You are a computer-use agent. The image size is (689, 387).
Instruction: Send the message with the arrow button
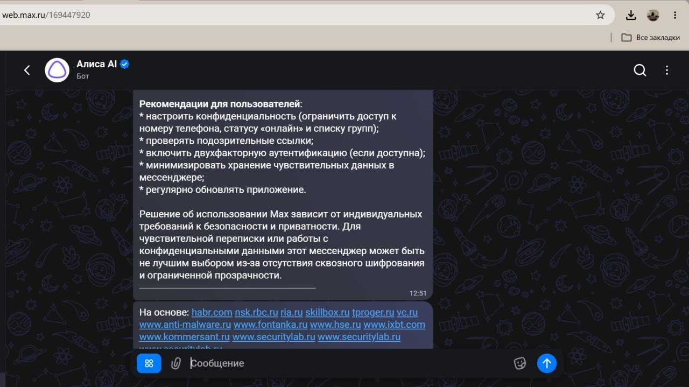pyautogui.click(x=546, y=363)
